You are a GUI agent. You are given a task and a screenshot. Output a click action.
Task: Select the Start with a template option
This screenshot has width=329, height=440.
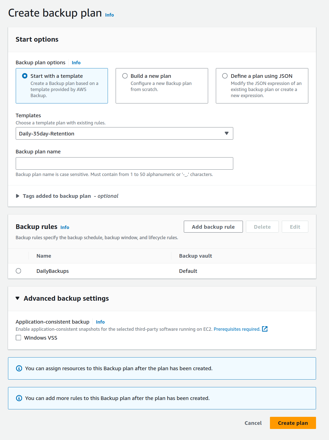coord(25,76)
